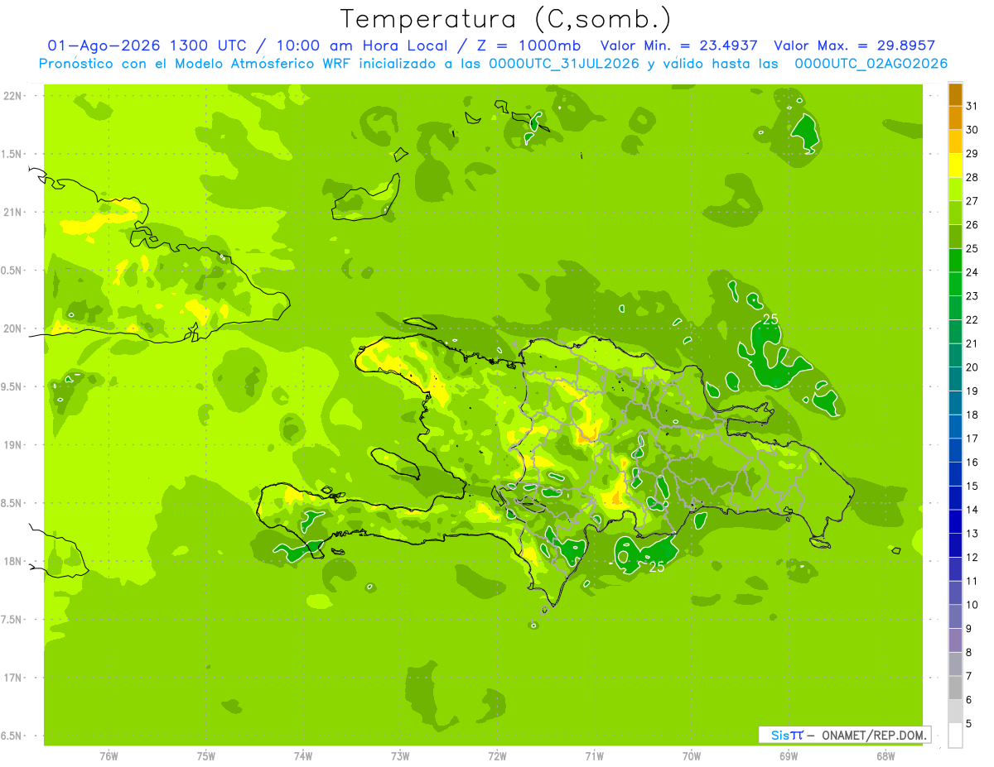Click the 71W longitude axis label

(x=594, y=755)
